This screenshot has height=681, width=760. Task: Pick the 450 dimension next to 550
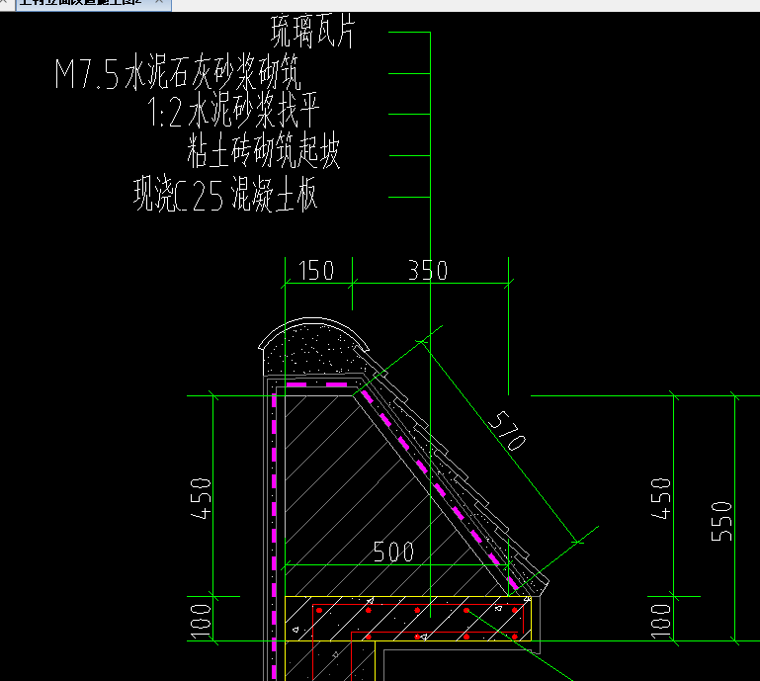(661, 499)
